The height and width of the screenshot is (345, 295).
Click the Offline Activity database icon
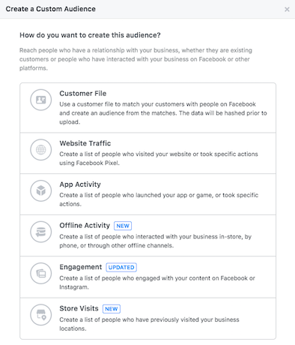click(x=41, y=232)
